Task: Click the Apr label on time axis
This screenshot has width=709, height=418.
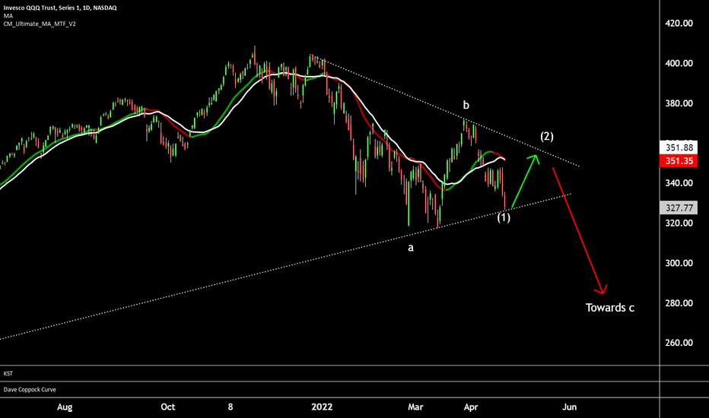Action: (x=471, y=407)
